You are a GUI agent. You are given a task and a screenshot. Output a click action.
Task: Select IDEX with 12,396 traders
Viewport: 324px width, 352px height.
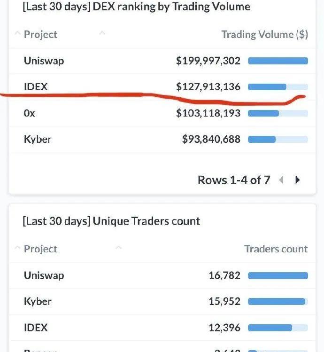pyautogui.click(x=36, y=328)
